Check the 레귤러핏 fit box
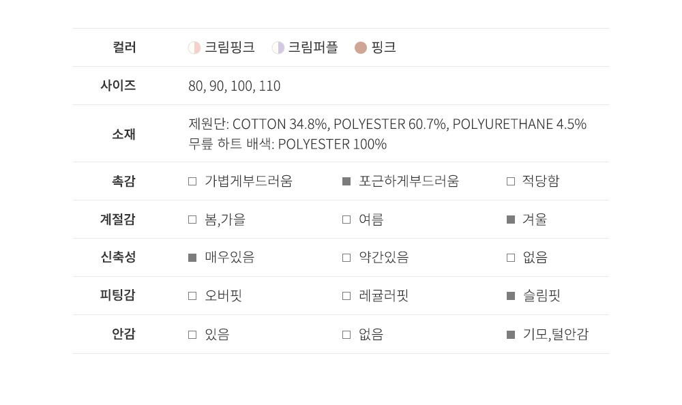Screen dimensions: 682x405 click(x=346, y=296)
